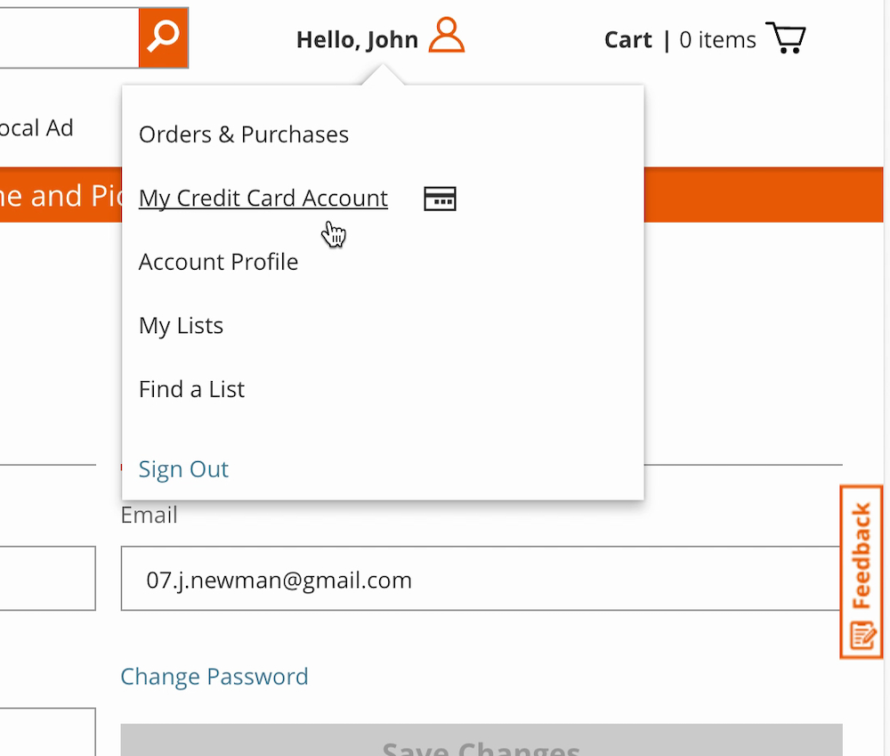Open the shopping cart icon
Viewport: 890px width, 756px height.
(x=786, y=37)
